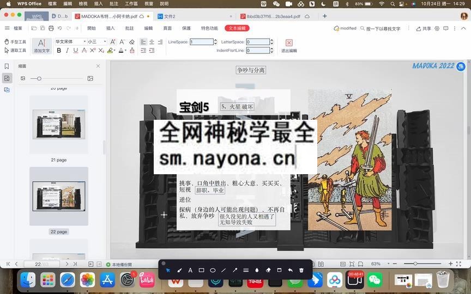Open the thumbnail panel in left sidebar
471x294 pixels.
coord(7,78)
